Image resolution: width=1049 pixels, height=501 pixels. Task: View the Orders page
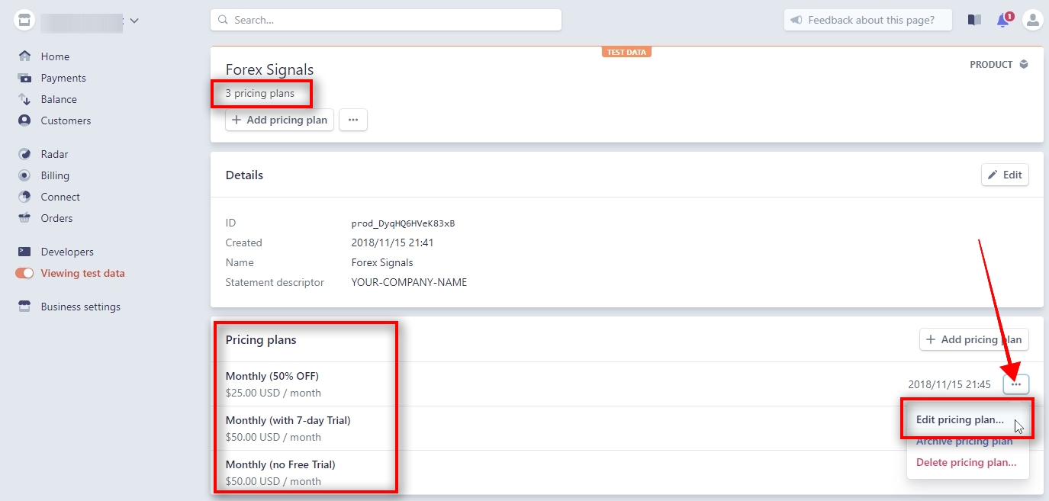click(x=57, y=218)
